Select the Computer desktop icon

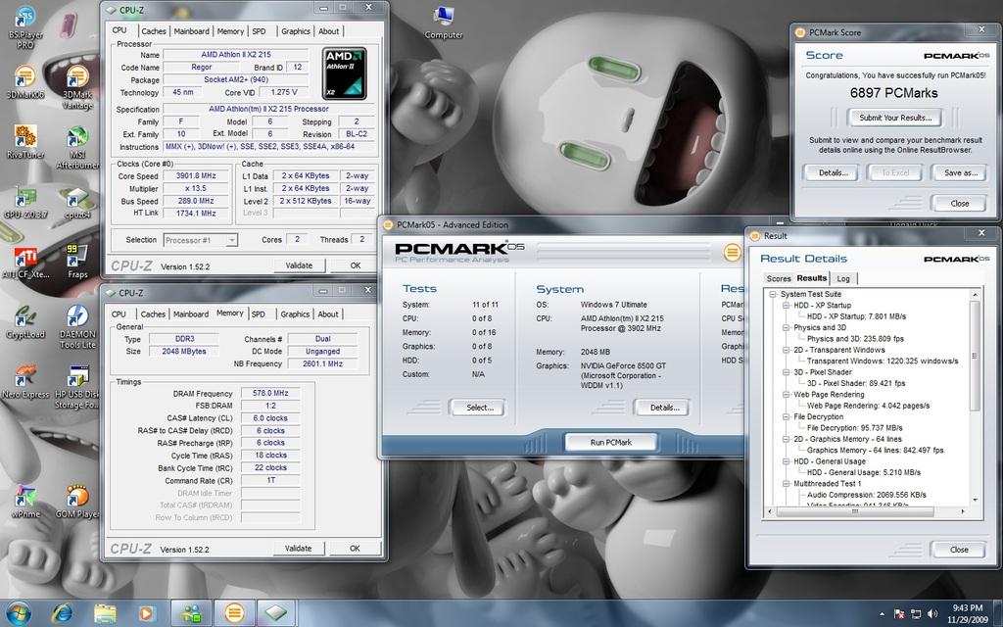(x=444, y=23)
